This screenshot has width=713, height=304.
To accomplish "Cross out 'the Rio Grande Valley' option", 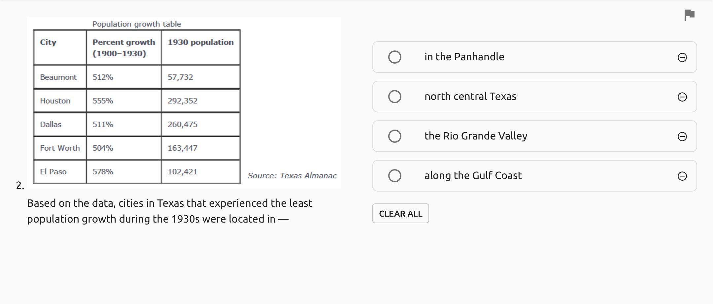I will 682,137.
